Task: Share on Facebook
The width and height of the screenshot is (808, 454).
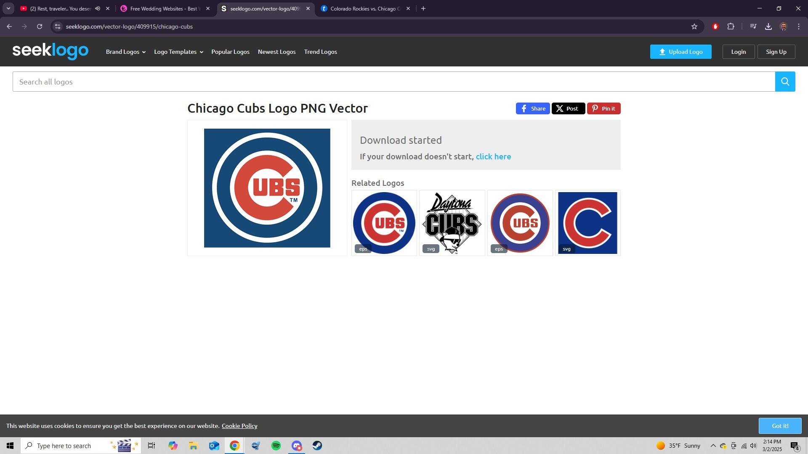Action: coord(532,108)
